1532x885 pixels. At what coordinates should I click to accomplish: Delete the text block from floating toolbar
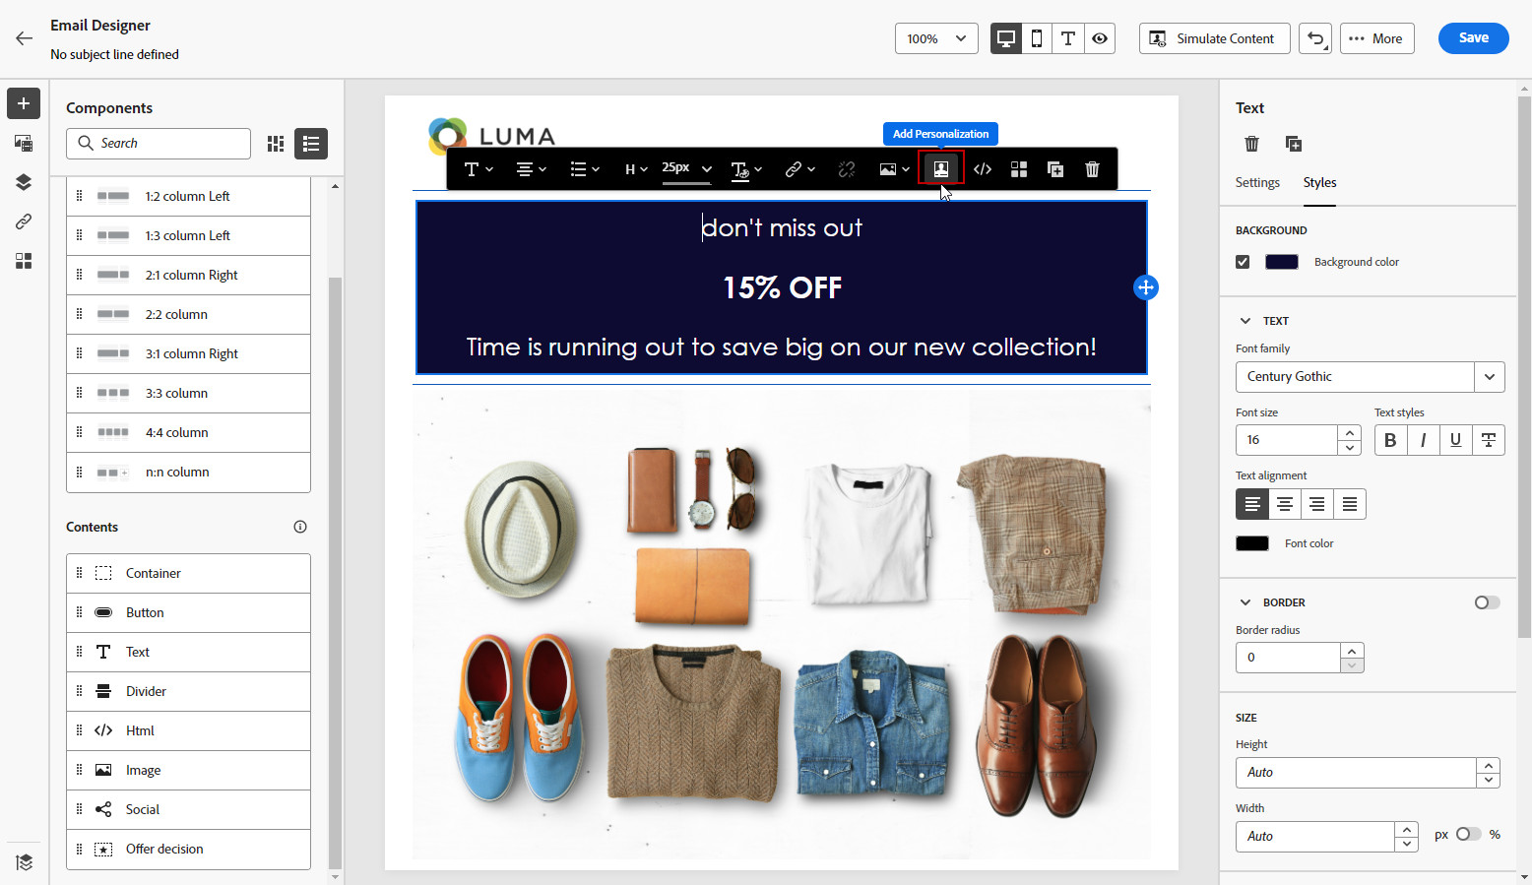point(1092,169)
